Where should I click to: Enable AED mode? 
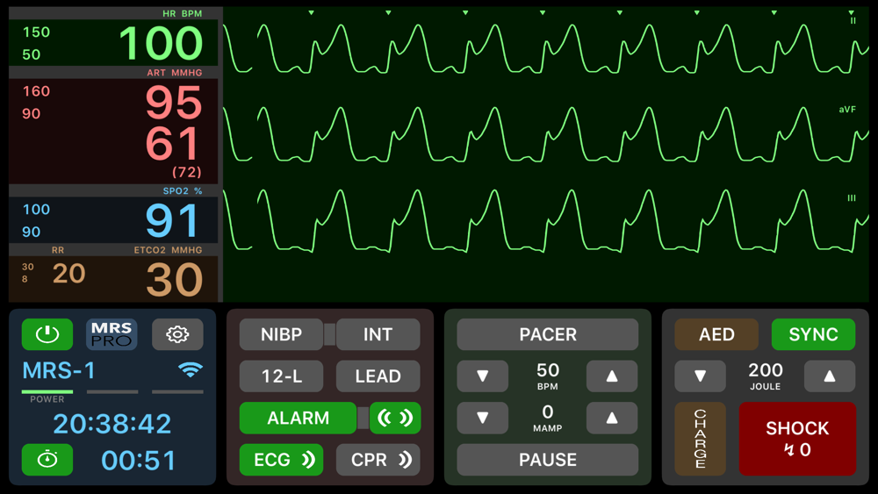click(716, 334)
